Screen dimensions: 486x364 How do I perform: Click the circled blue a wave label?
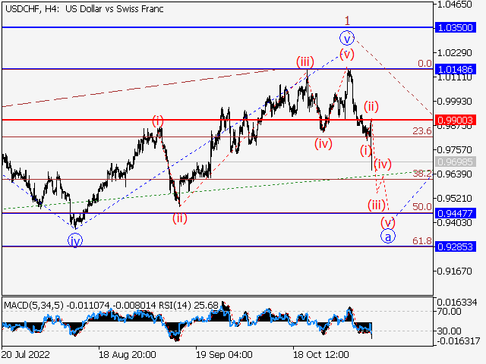click(x=388, y=236)
